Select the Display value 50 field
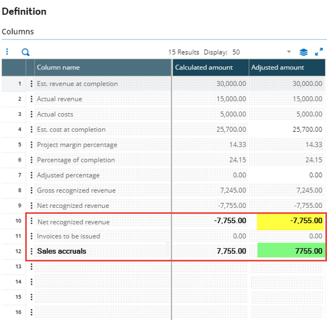The height and width of the screenshot is (320, 327). 259,52
